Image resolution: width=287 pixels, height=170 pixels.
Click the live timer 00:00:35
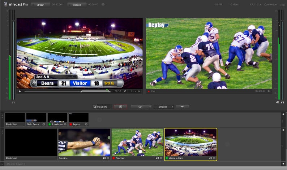pos(260,91)
